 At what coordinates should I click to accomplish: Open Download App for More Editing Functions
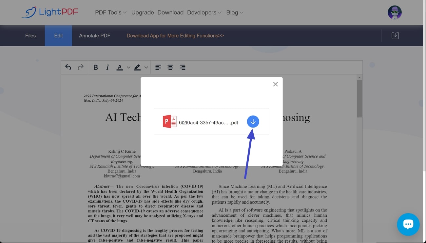(x=175, y=35)
